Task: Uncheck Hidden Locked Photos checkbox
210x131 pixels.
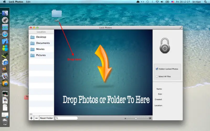Action: point(157,69)
